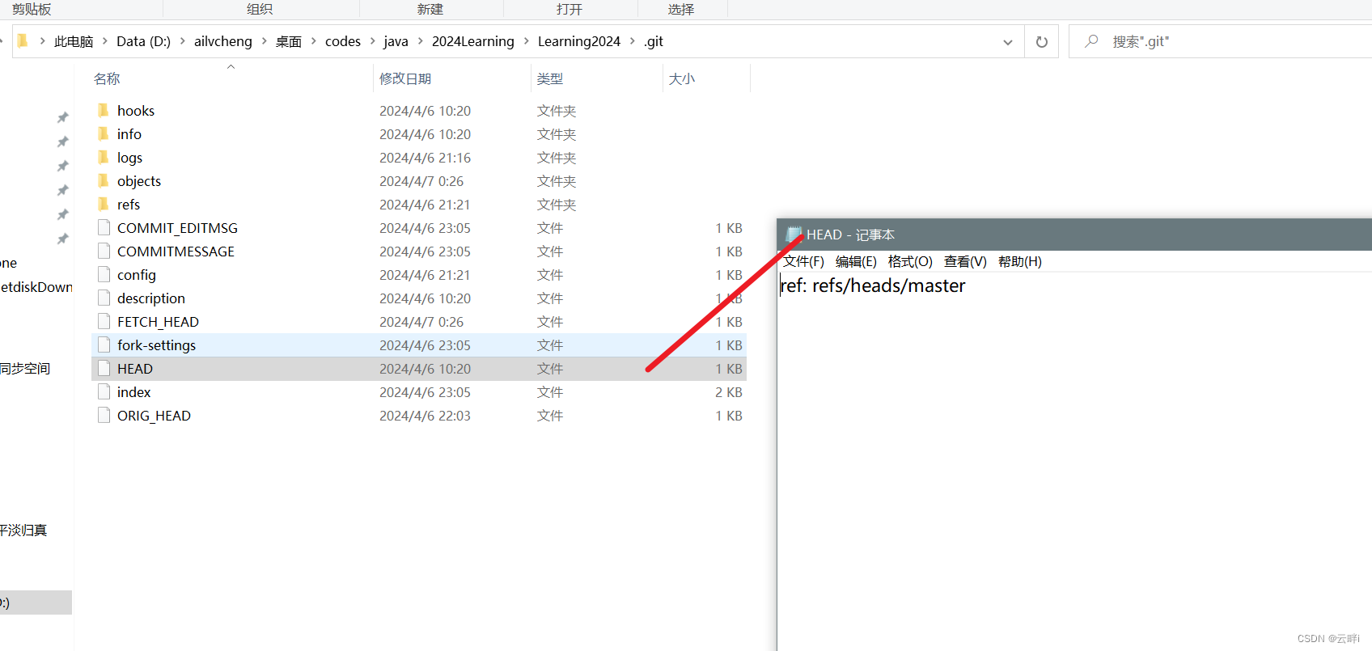Click the HEAD file icon

tap(104, 368)
